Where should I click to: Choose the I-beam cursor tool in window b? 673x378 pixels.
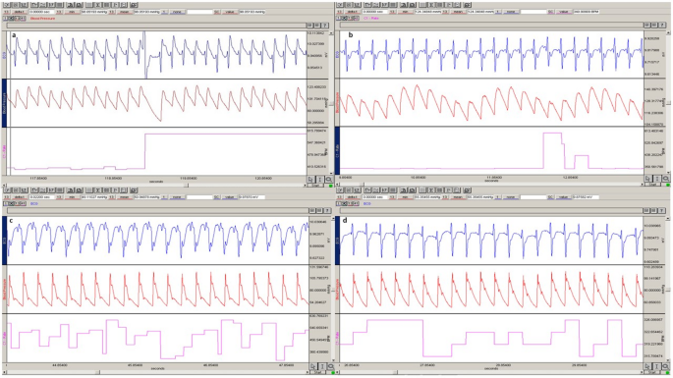[x=657, y=179]
